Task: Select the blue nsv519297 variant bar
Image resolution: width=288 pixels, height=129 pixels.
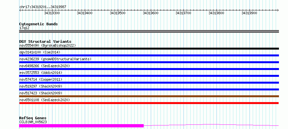Action: 149,89
